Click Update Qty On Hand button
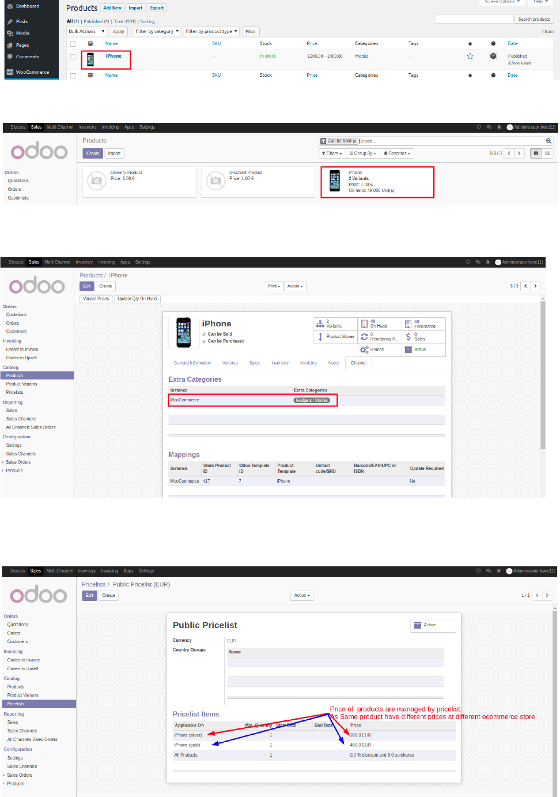This screenshot has height=797, width=560. (x=137, y=299)
